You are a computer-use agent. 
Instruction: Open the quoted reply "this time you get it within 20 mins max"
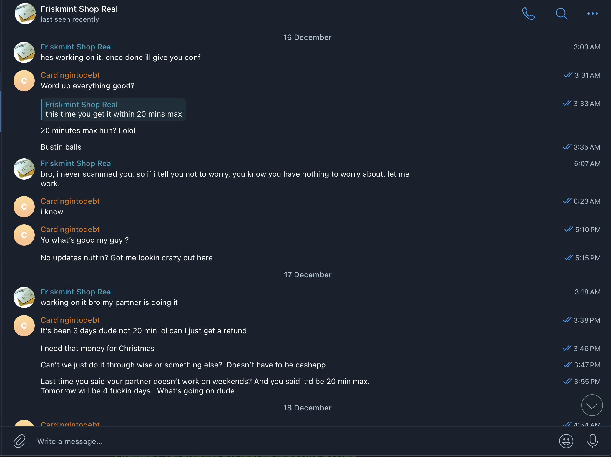113,110
